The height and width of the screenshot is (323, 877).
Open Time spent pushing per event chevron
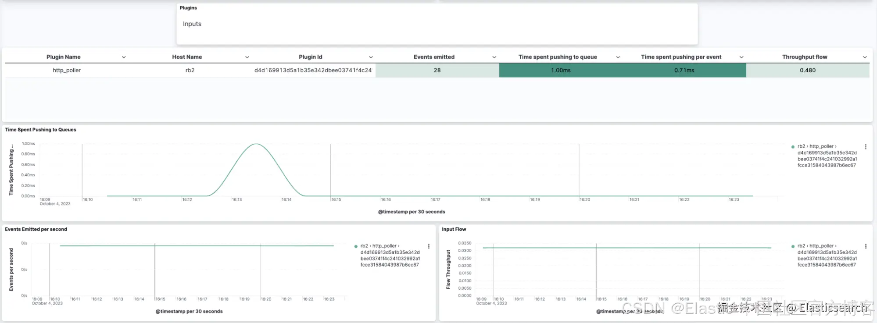click(x=741, y=57)
